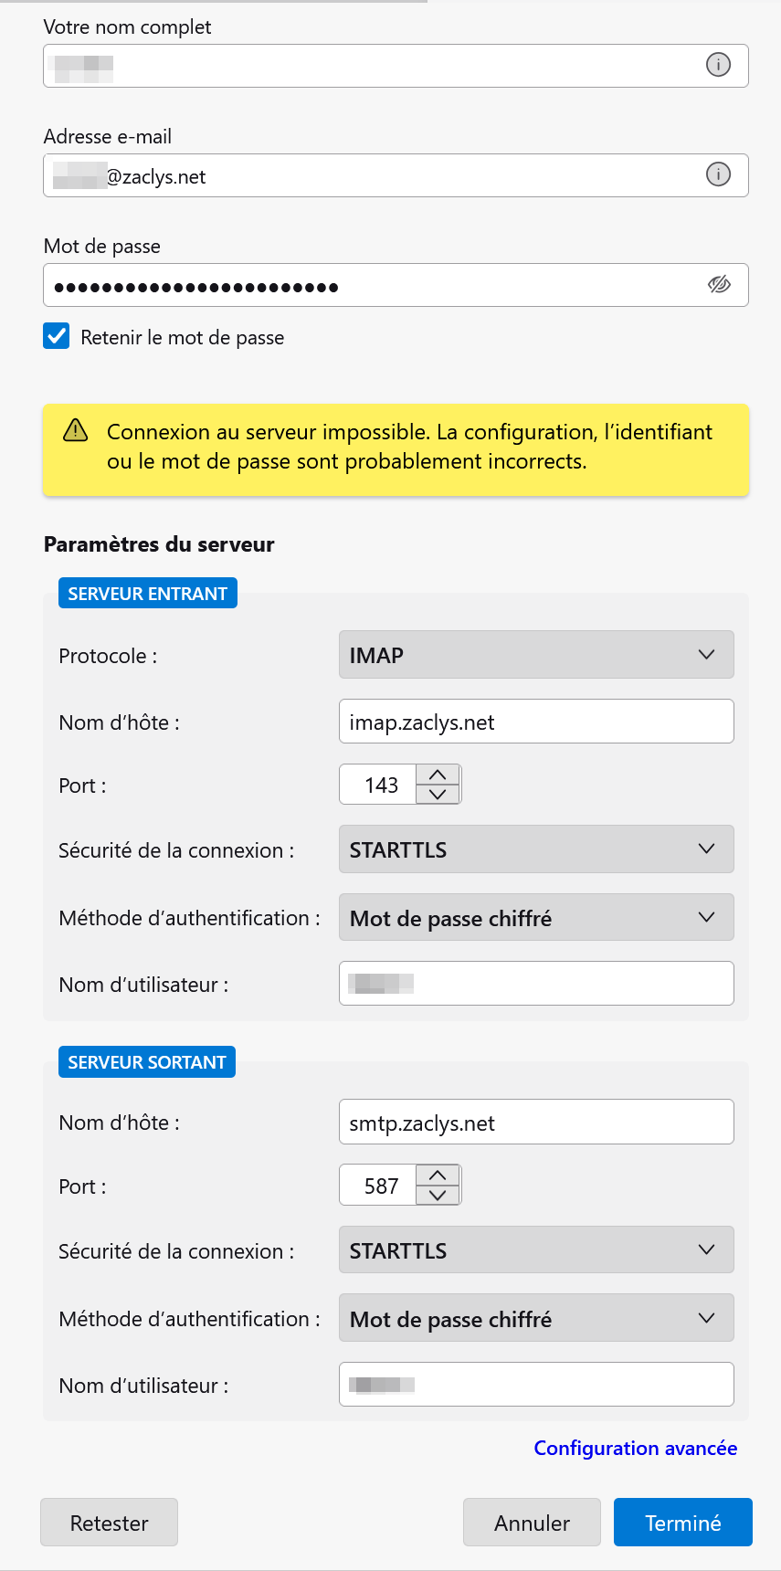
Task: Open the incoming Protocole IMAP dropdown
Action: tap(536, 655)
